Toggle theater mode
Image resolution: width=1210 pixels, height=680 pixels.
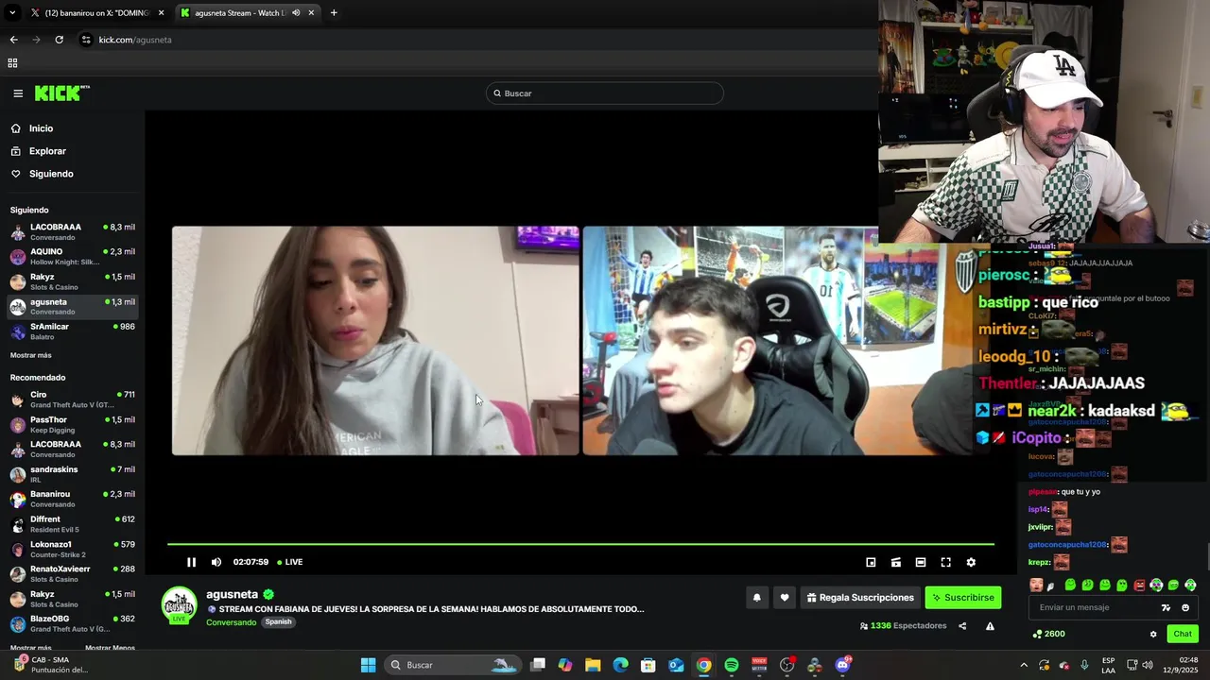click(921, 562)
